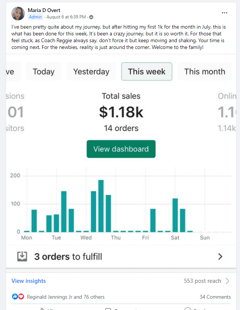Screen dimensions: 240x310
Task: Select the This week date range tab
Action: (147, 72)
